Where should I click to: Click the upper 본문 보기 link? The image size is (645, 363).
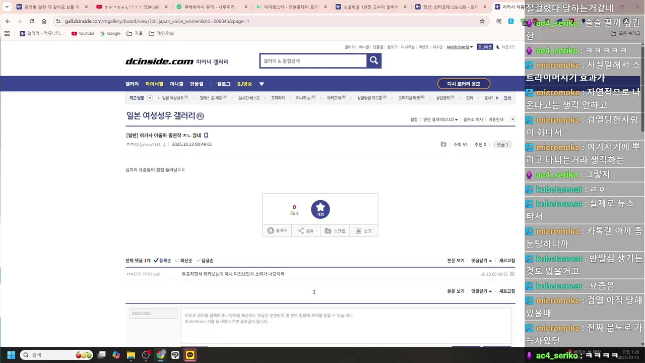[456, 261]
